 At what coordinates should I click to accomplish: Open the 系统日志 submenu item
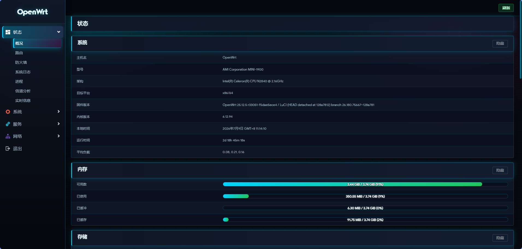(23, 72)
